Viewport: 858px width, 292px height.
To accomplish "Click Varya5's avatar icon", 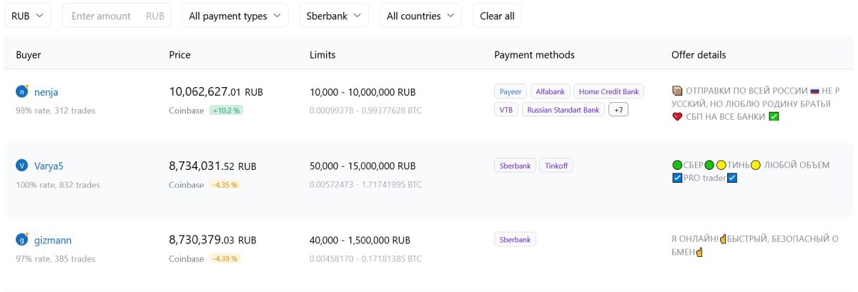I will pyautogui.click(x=21, y=166).
